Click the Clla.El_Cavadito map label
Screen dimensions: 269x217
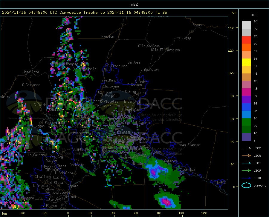click(165, 50)
